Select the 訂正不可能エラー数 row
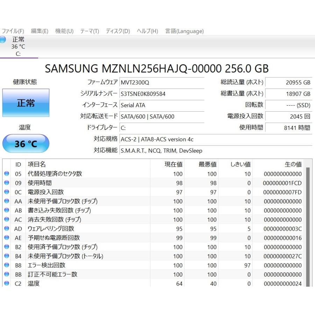 [x=154, y=274]
